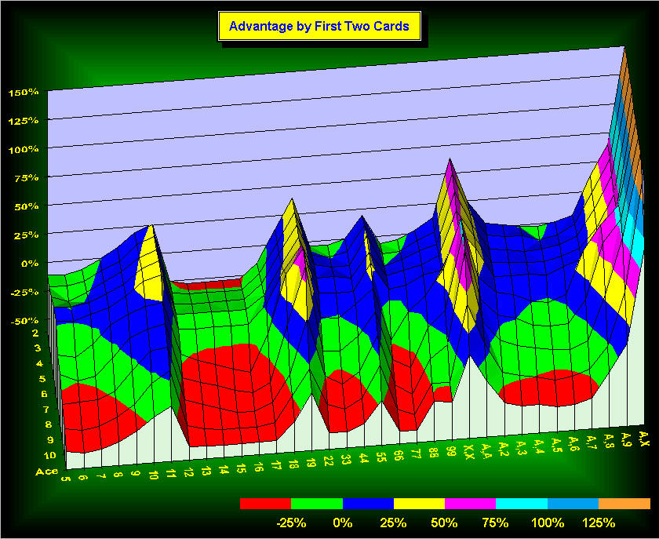The image size is (659, 539).
Task: Select the cyan legend swatch
Action: pyautogui.click(x=522, y=503)
